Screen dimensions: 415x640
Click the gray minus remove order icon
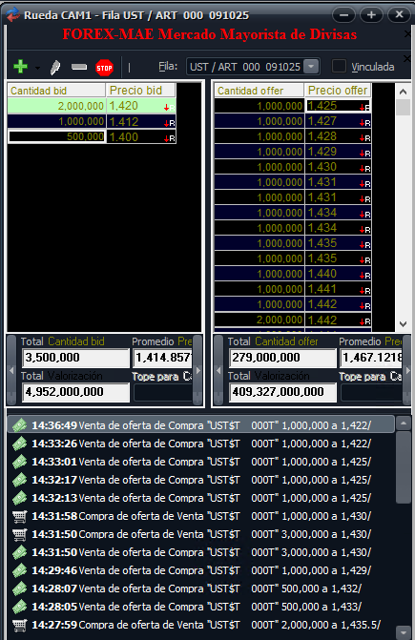point(79,67)
